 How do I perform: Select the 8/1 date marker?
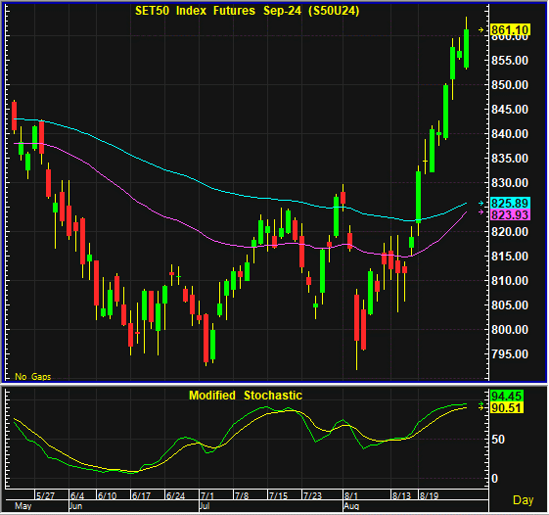pos(350,495)
